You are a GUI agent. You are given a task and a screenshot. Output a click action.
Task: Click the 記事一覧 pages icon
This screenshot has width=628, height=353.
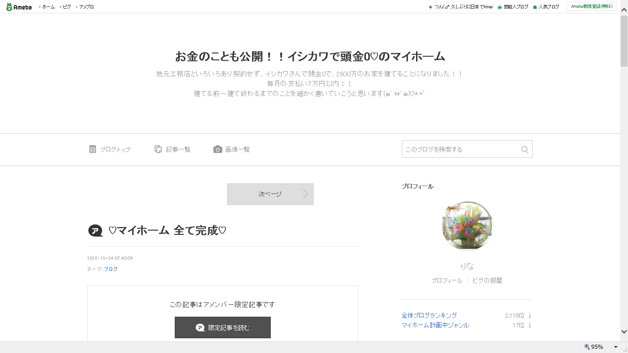pos(158,149)
